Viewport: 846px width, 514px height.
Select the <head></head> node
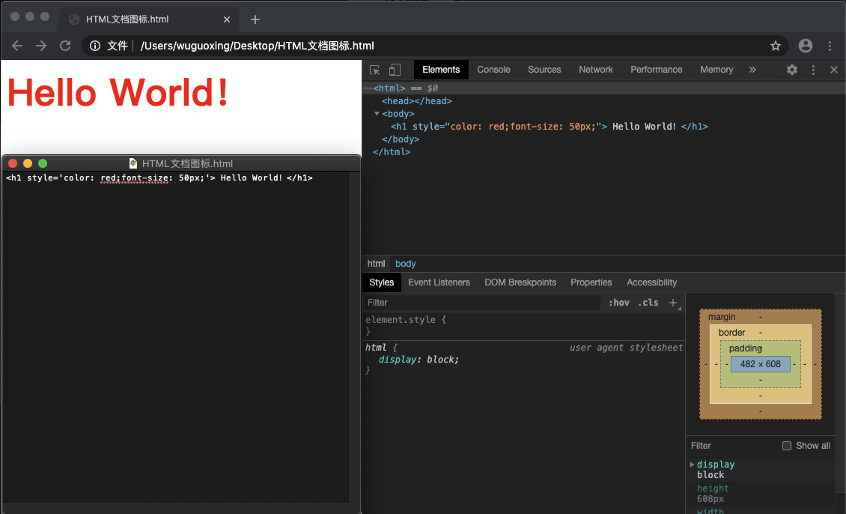pyautogui.click(x=417, y=101)
